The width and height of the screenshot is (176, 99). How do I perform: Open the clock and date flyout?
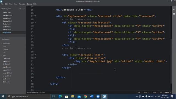165,97
